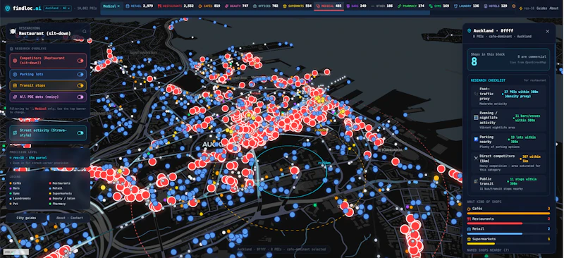Select the Beauty 747 category tab
Screen dimensions: 564x258
236,6
